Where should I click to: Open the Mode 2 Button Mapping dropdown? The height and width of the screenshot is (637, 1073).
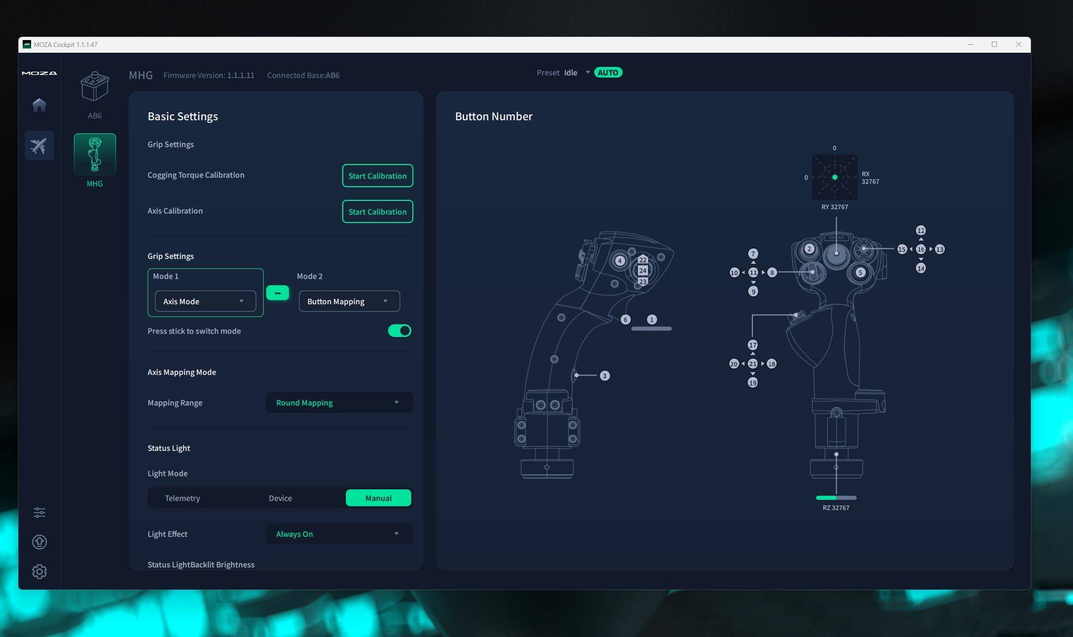[x=349, y=301]
